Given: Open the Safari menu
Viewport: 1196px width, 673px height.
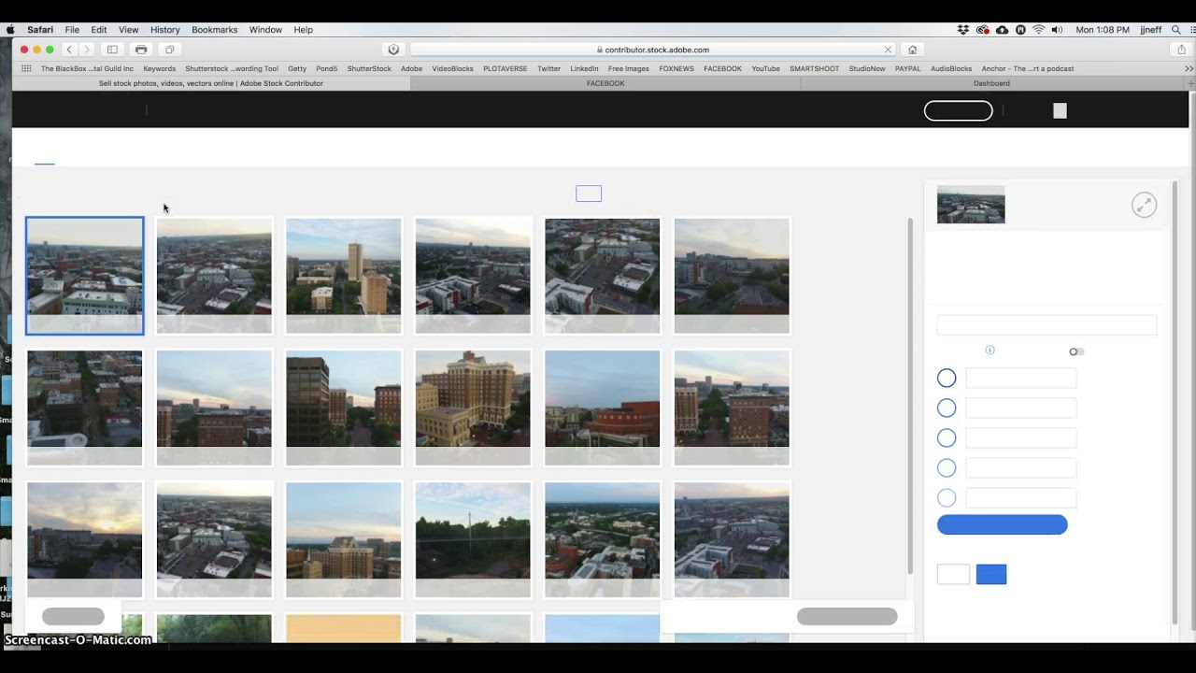Looking at the screenshot, I should [x=40, y=30].
